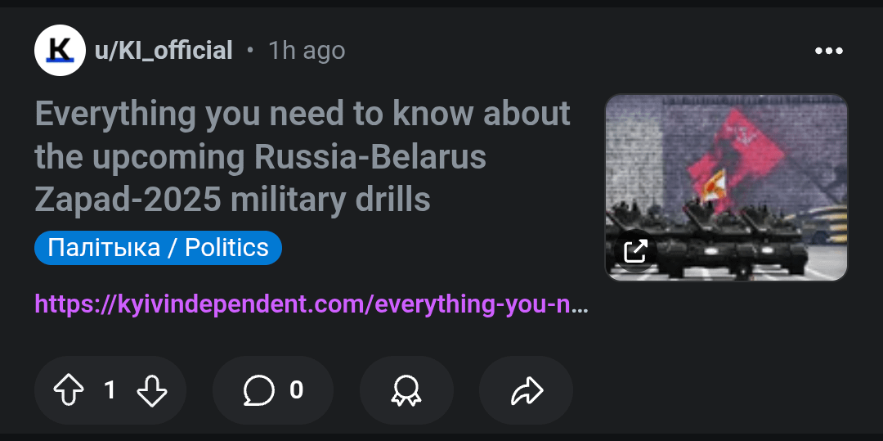Open the KI_official profile avatar
Viewport: 883px width, 441px height.
tap(60, 51)
